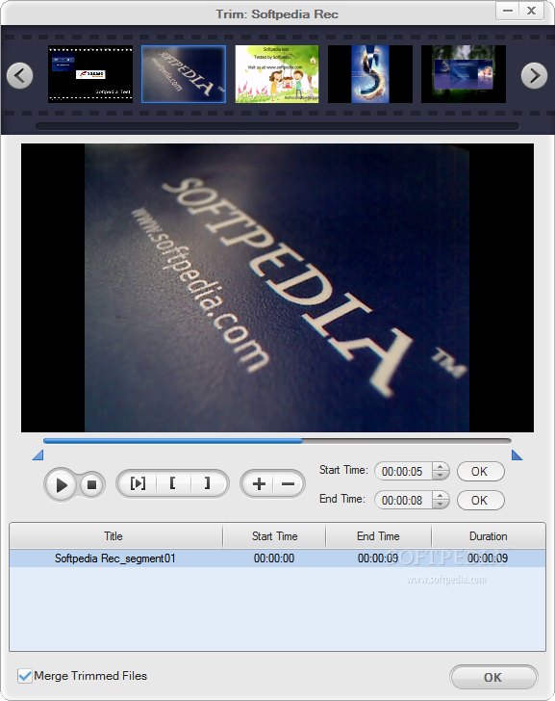
Task: Click the End Time field 00:00:08
Action: 403,501
